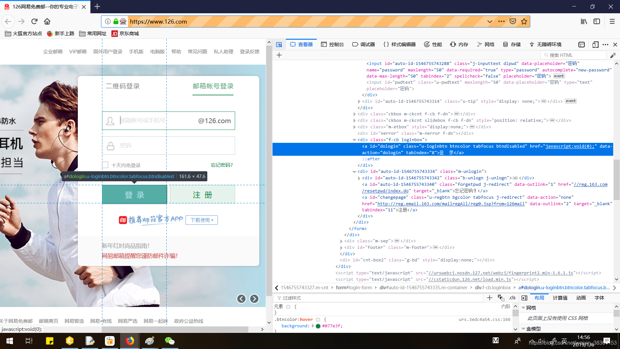Click the 登录 login button
This screenshot has width=620, height=349.
point(135,195)
